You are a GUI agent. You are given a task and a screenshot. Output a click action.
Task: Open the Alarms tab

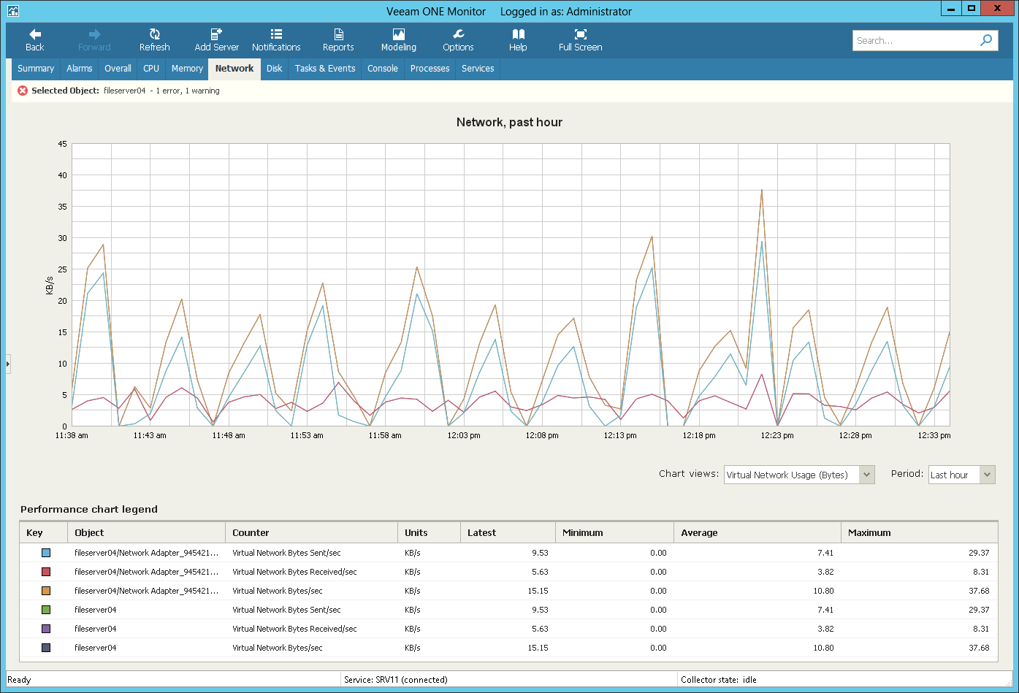(79, 69)
